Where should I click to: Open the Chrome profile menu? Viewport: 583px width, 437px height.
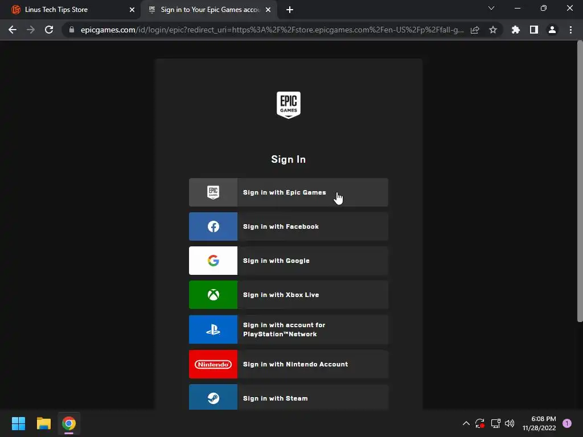point(552,30)
